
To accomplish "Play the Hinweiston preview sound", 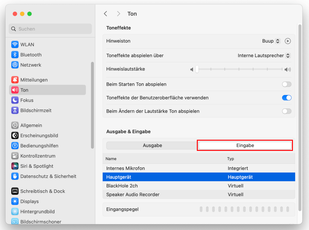I will (288, 41).
